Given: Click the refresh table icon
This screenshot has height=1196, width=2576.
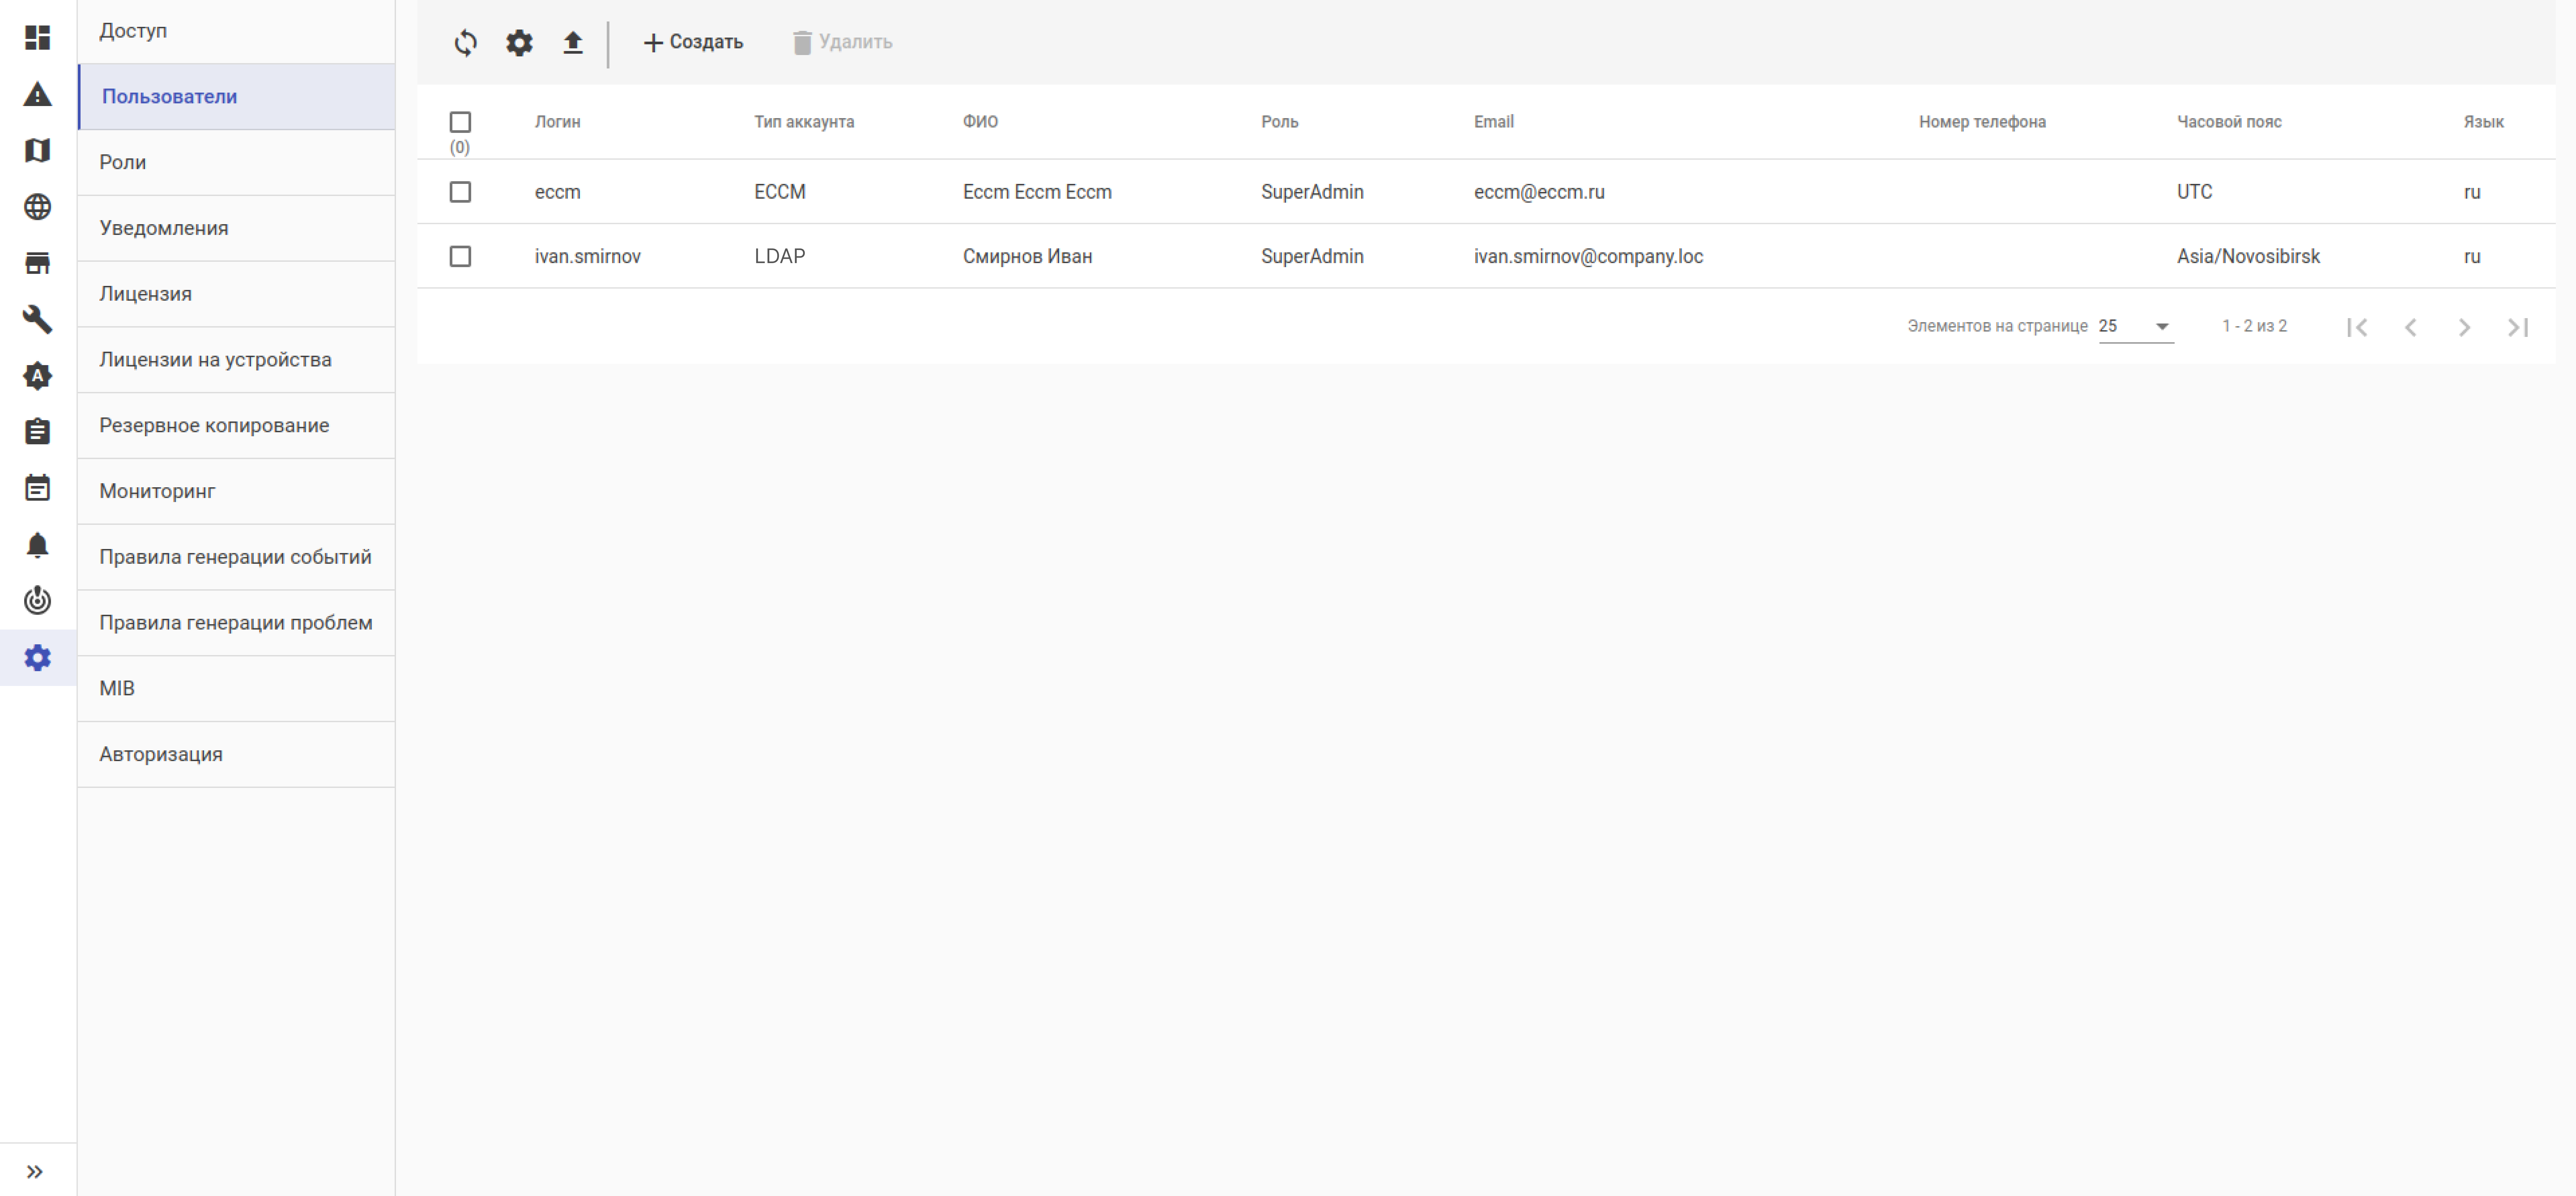Looking at the screenshot, I should pos(465,42).
